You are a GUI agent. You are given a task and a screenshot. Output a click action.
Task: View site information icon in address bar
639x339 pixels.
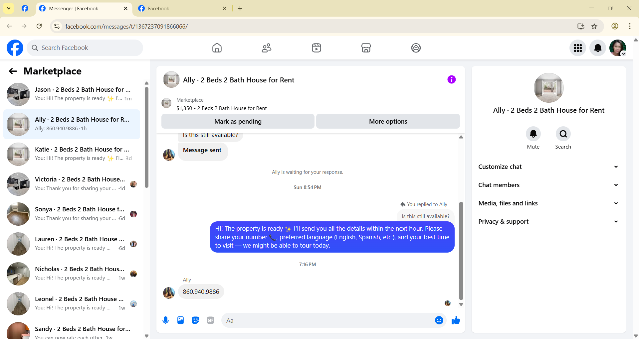pyautogui.click(x=57, y=26)
